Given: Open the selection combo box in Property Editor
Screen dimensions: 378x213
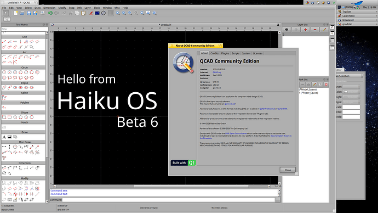Looking at the screenshot, I should coord(350,76).
